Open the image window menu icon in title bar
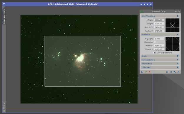The image size is (184, 114). coord(4,4)
